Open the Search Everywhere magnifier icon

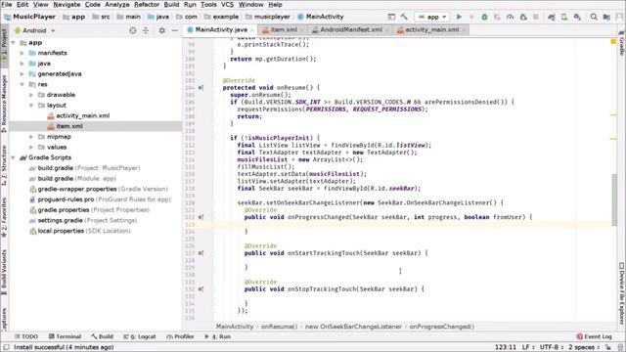click(594, 17)
